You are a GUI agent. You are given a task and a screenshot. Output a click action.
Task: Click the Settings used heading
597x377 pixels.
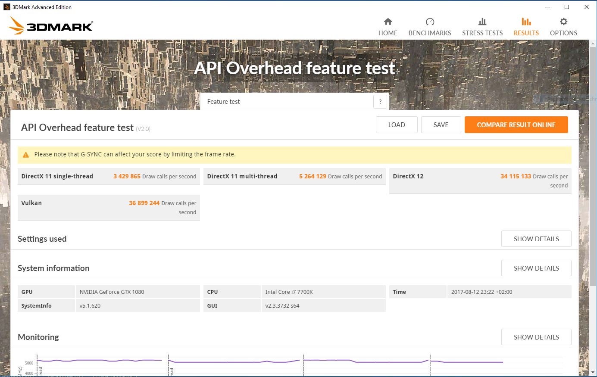point(42,239)
